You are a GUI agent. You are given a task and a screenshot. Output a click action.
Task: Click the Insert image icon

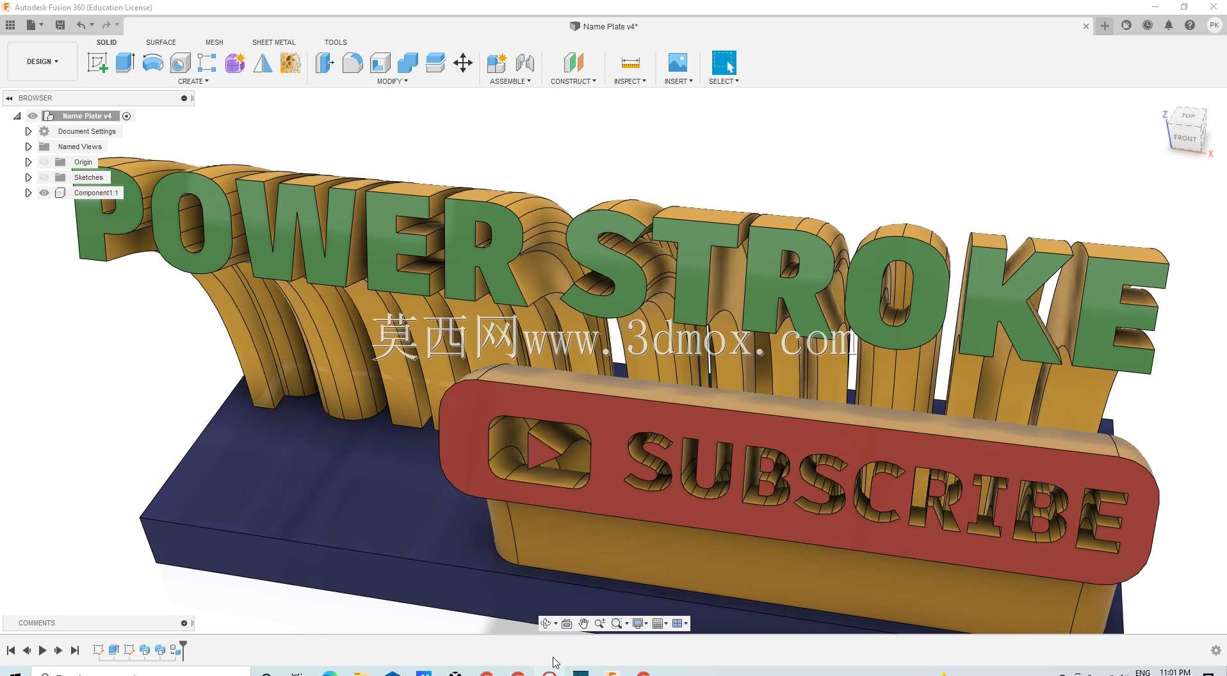click(678, 63)
